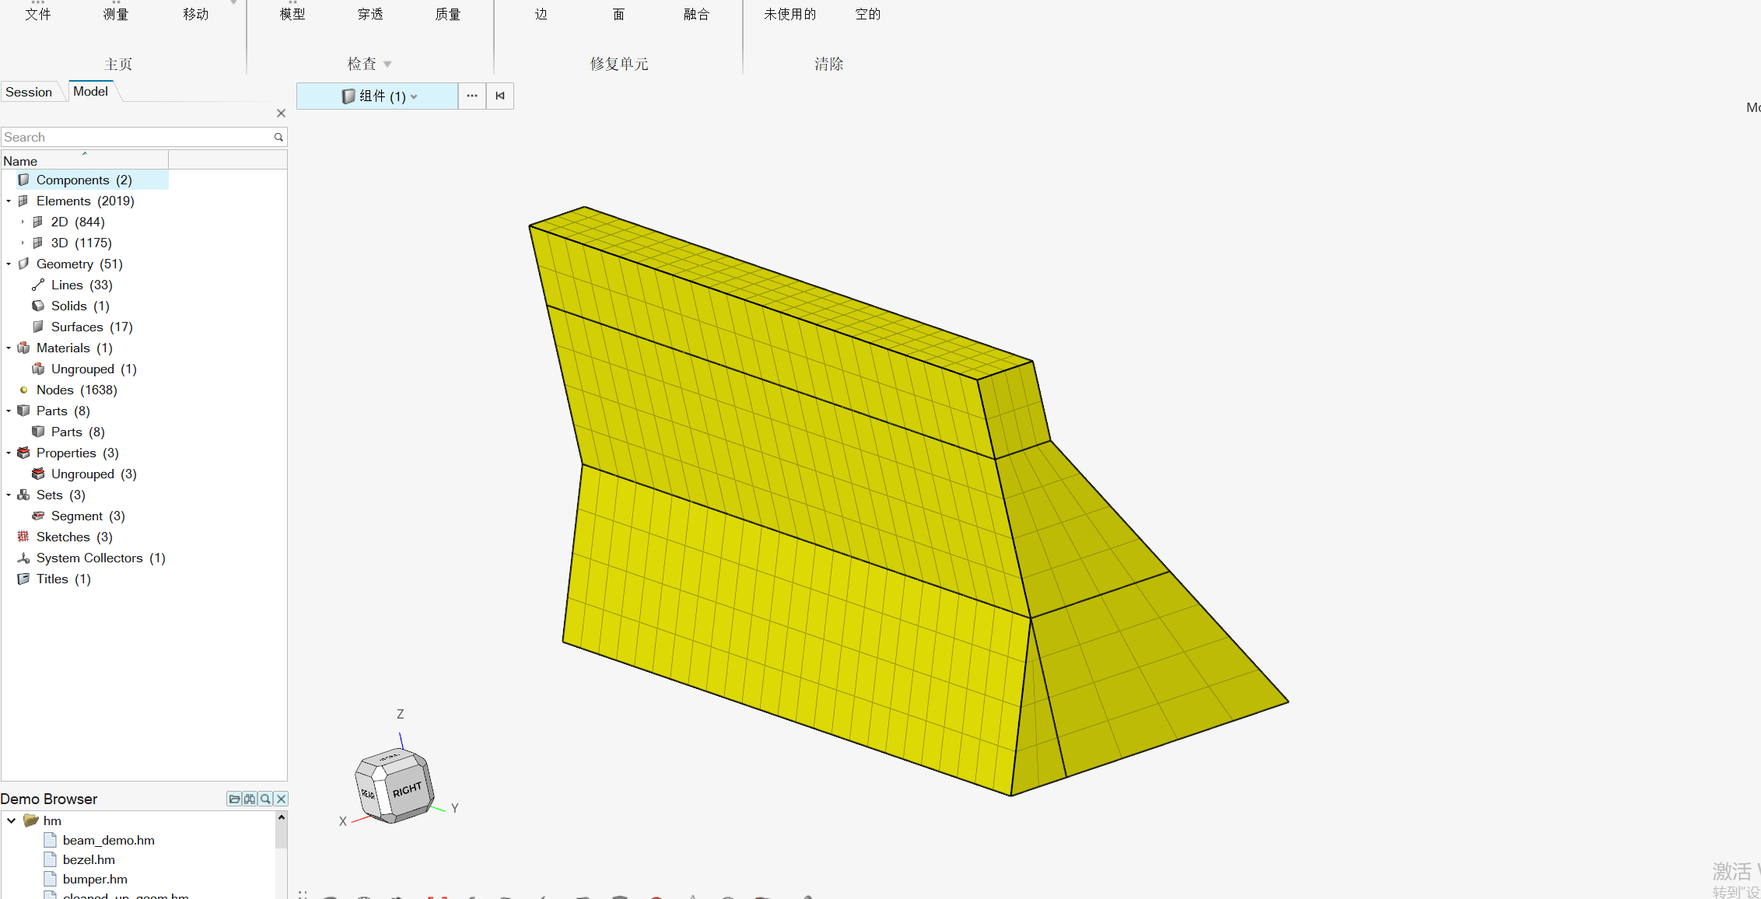This screenshot has width=1761, height=899.
Task: Click the model browser Search field
Action: (136, 137)
